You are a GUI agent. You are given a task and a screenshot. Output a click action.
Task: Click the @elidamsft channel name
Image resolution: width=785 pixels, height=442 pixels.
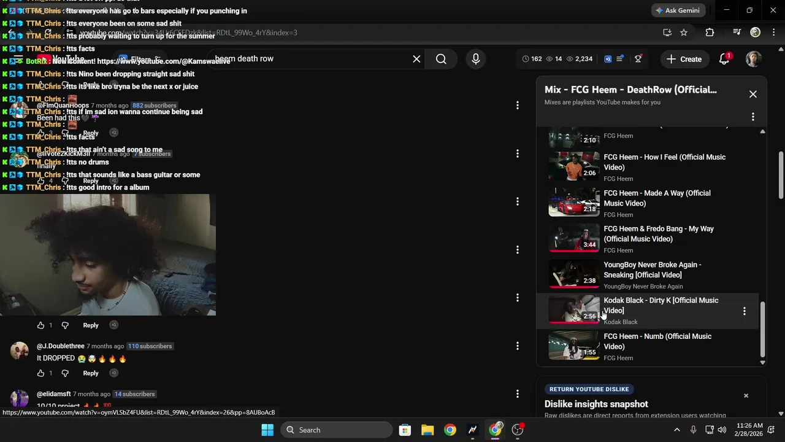click(54, 394)
